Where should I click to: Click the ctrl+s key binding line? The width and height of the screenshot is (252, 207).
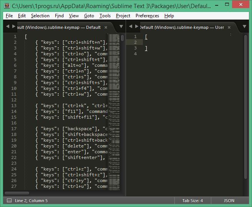click(x=71, y=77)
